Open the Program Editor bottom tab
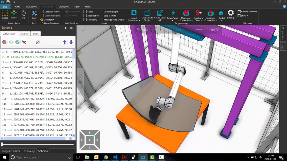Screen dimensions: 287x161 click(11, 151)
